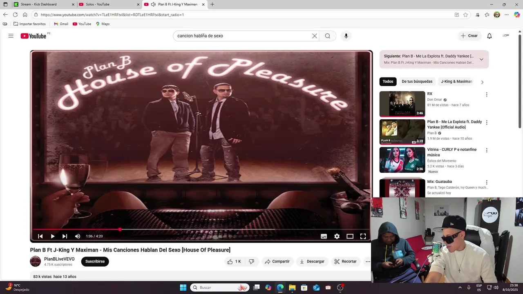Open a new browser tab
This screenshot has width=523, height=294.
[212, 4]
